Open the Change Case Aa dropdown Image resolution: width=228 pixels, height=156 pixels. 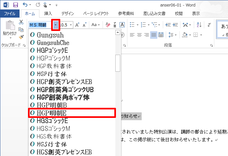pos(95,25)
